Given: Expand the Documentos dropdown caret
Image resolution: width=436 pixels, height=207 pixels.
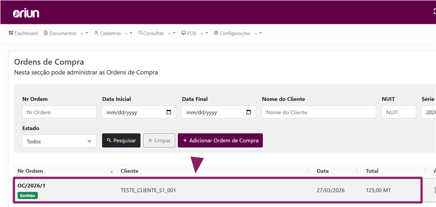Looking at the screenshot, I should point(87,33).
